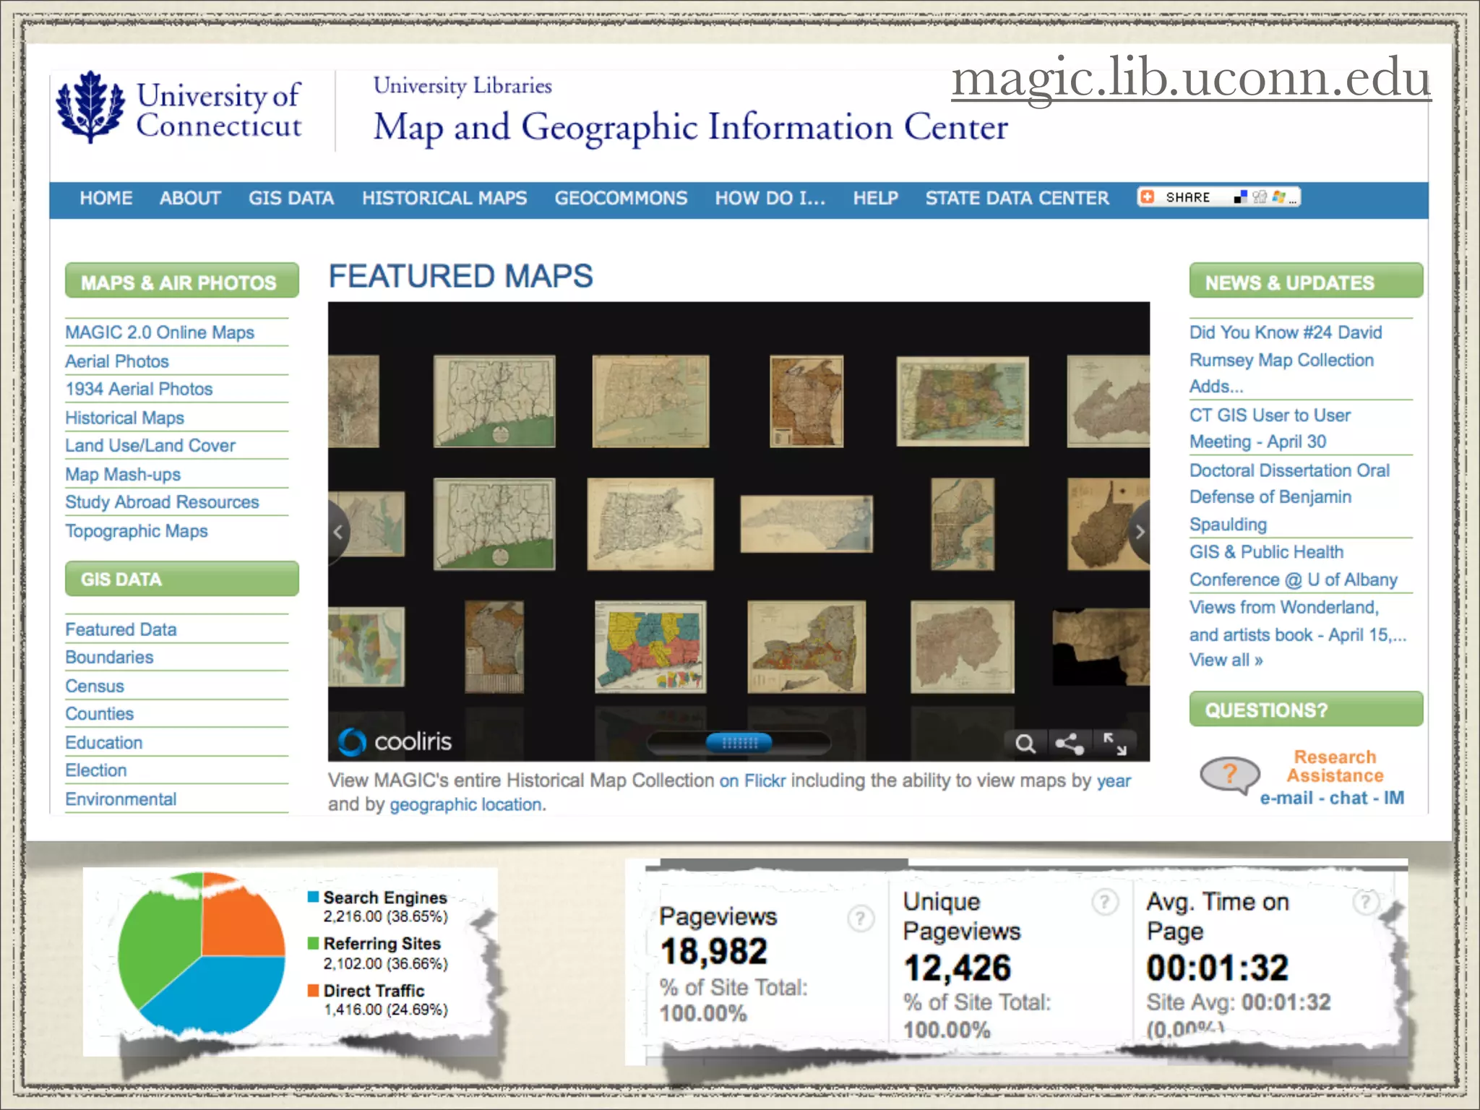Click the Pageviews help question mark
The width and height of the screenshot is (1480, 1110).
click(x=860, y=918)
